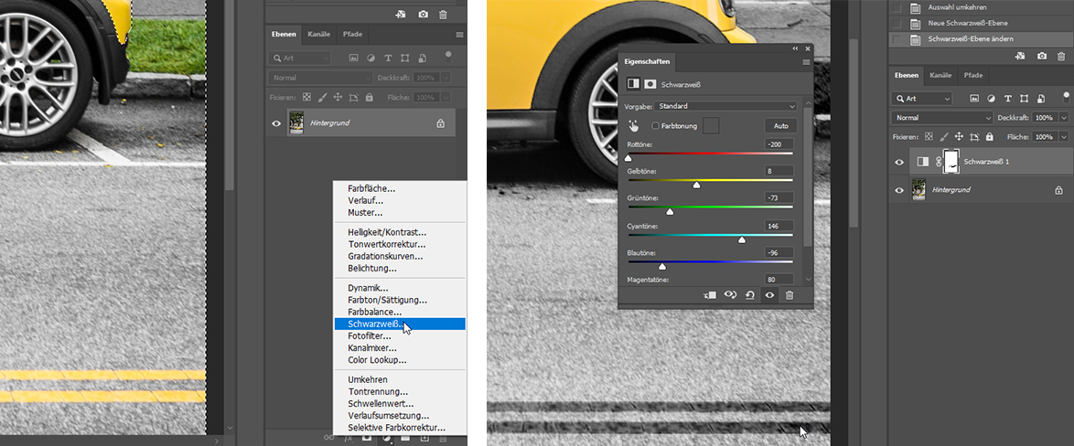
Task: Choose Farbton/Sättigung... menu entry
Action: coord(388,301)
